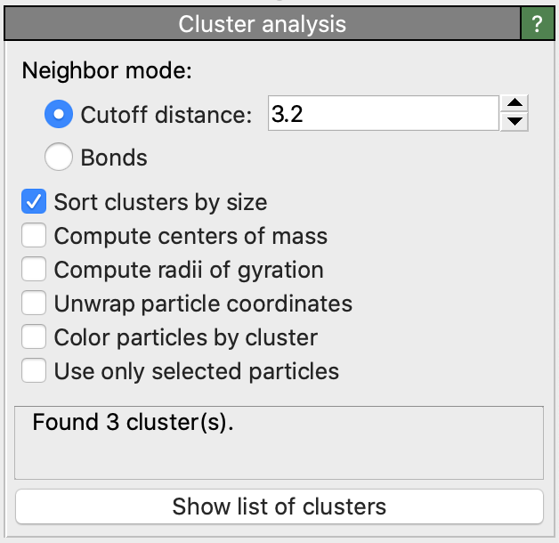Turn on Color particles by cluster
The height and width of the screenshot is (543, 559).
(34, 337)
